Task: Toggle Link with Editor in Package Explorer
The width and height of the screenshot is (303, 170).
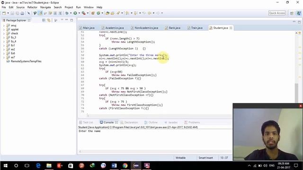Action: pyautogui.click(x=49, y=20)
